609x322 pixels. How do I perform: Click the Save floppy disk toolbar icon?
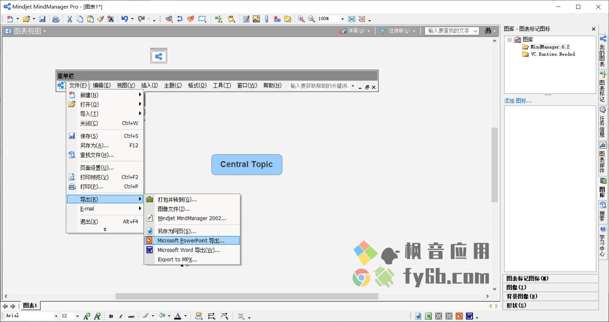(x=42, y=19)
